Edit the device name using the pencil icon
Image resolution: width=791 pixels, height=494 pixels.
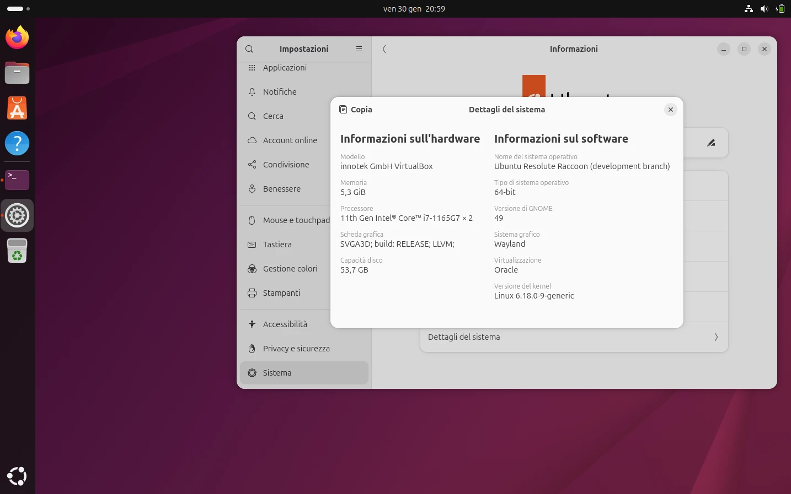coord(711,143)
